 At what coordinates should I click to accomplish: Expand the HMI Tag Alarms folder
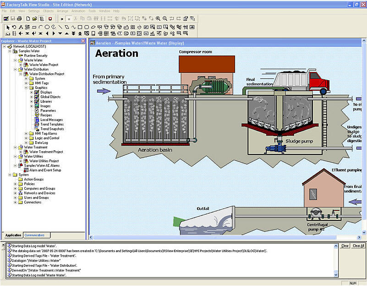(x=26, y=133)
